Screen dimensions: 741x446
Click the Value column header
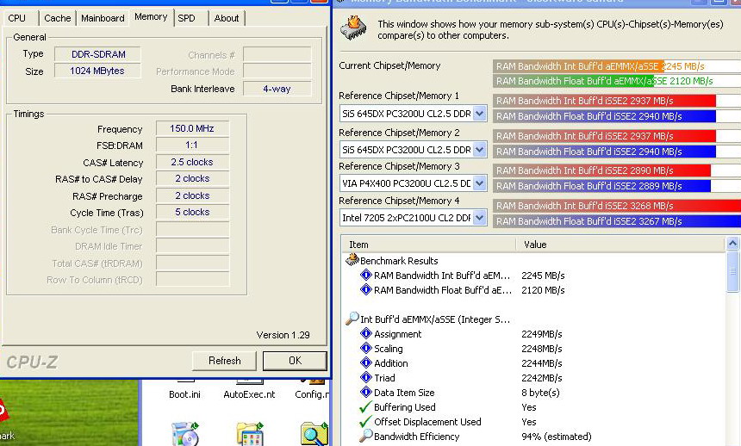(x=620, y=245)
